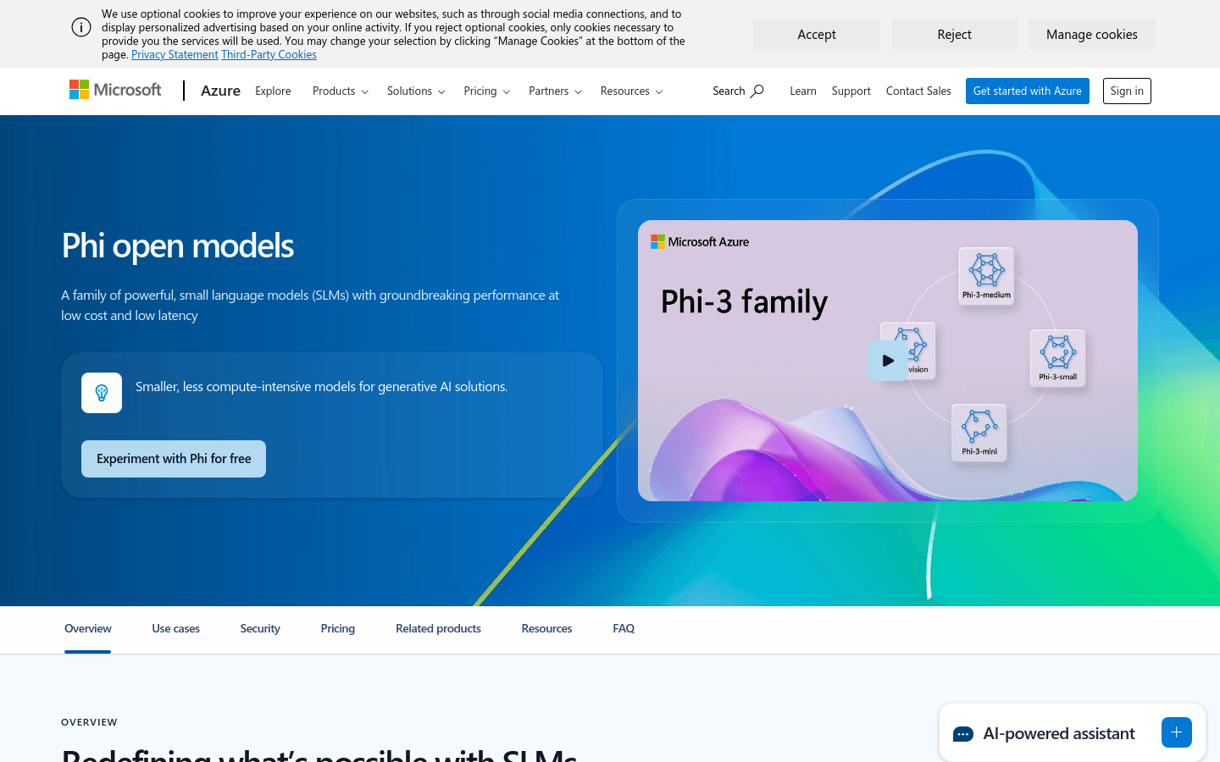1220x762 pixels.
Task: Click the search magnifier icon
Action: click(757, 91)
